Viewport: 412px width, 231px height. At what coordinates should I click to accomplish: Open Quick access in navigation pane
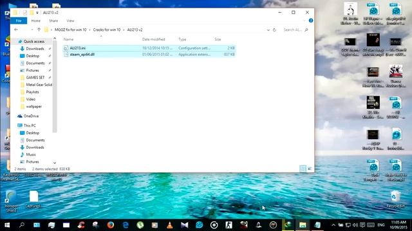34,41
